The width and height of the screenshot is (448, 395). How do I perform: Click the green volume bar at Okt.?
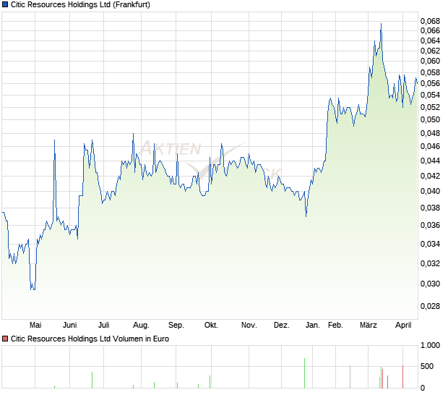tap(210, 382)
